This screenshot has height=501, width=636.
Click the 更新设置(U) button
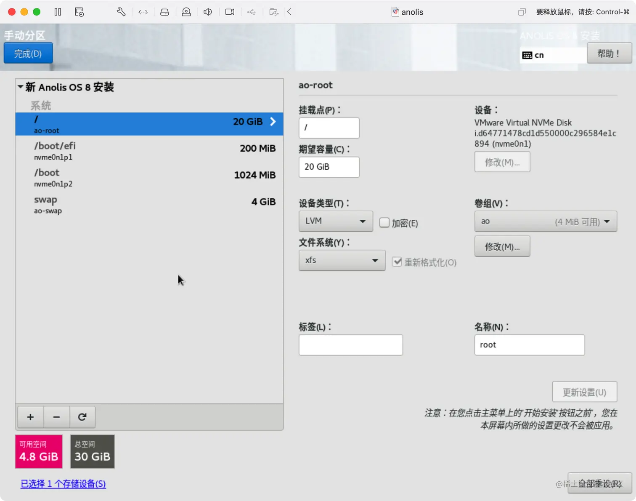[x=585, y=392]
